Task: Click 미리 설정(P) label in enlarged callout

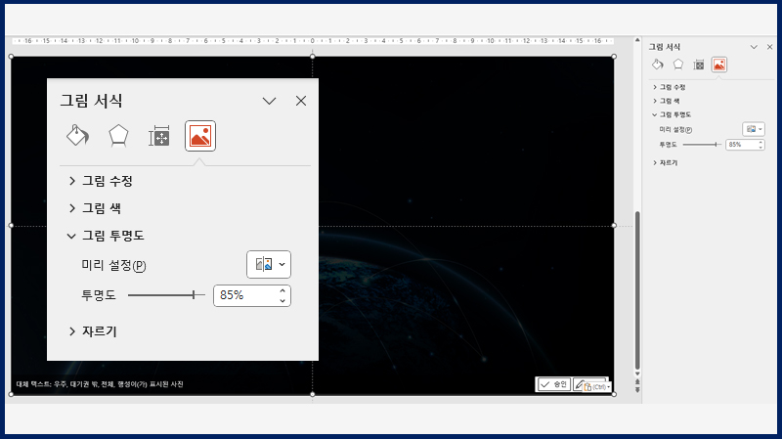Action: pos(113,265)
